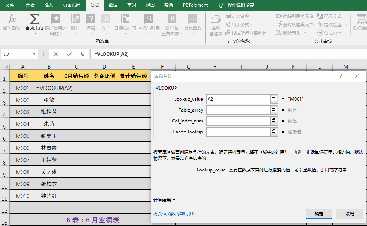
Task: Click Define Name (定义名称)
Action: click(237, 16)
